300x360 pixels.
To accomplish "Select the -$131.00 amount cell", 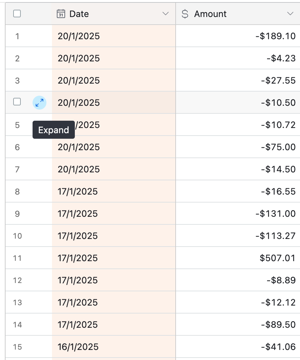I will (238, 214).
